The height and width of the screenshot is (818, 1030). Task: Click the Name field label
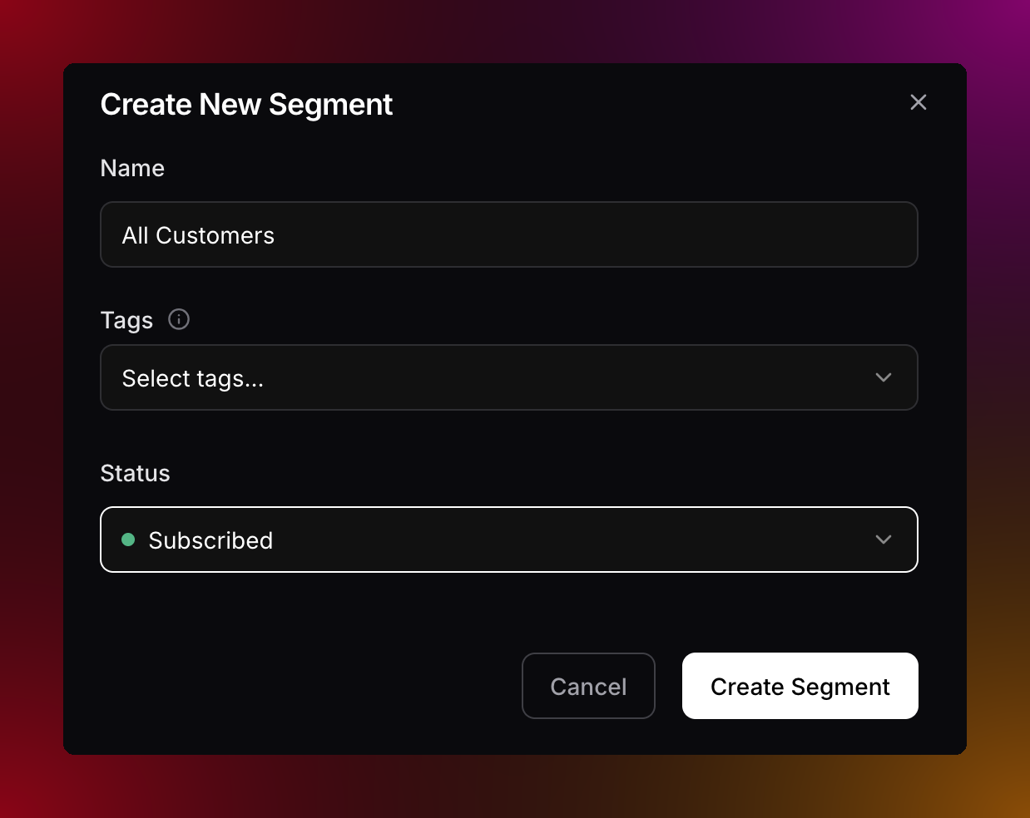[x=132, y=168]
